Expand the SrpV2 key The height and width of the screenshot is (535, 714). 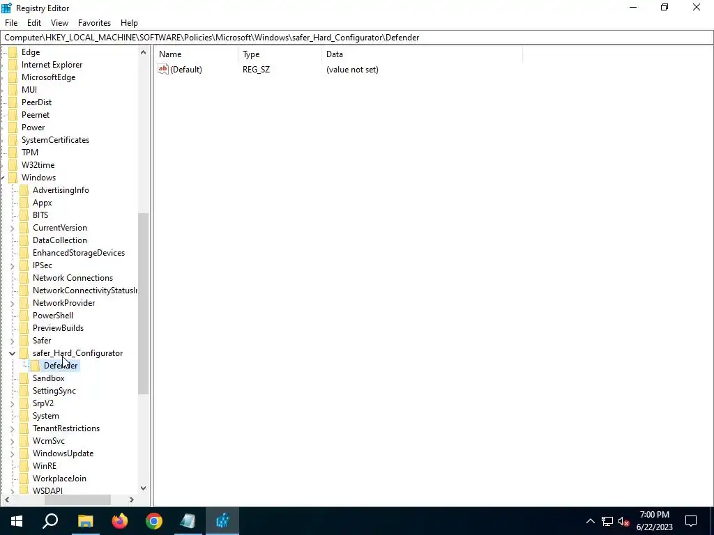(x=13, y=403)
